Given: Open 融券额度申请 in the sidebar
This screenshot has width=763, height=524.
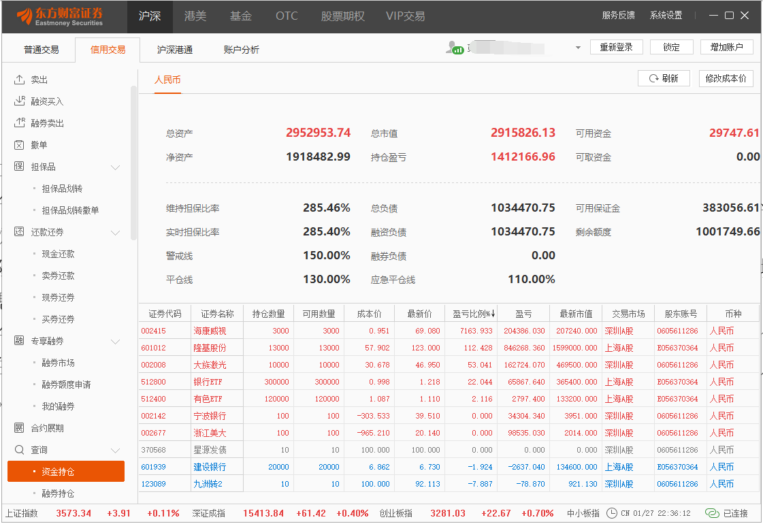Looking at the screenshot, I should coord(66,384).
